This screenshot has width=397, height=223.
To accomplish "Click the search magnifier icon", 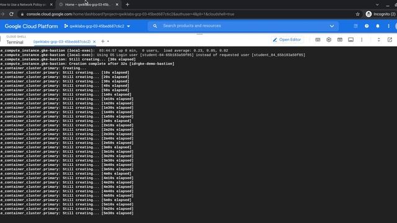I will click(155, 26).
